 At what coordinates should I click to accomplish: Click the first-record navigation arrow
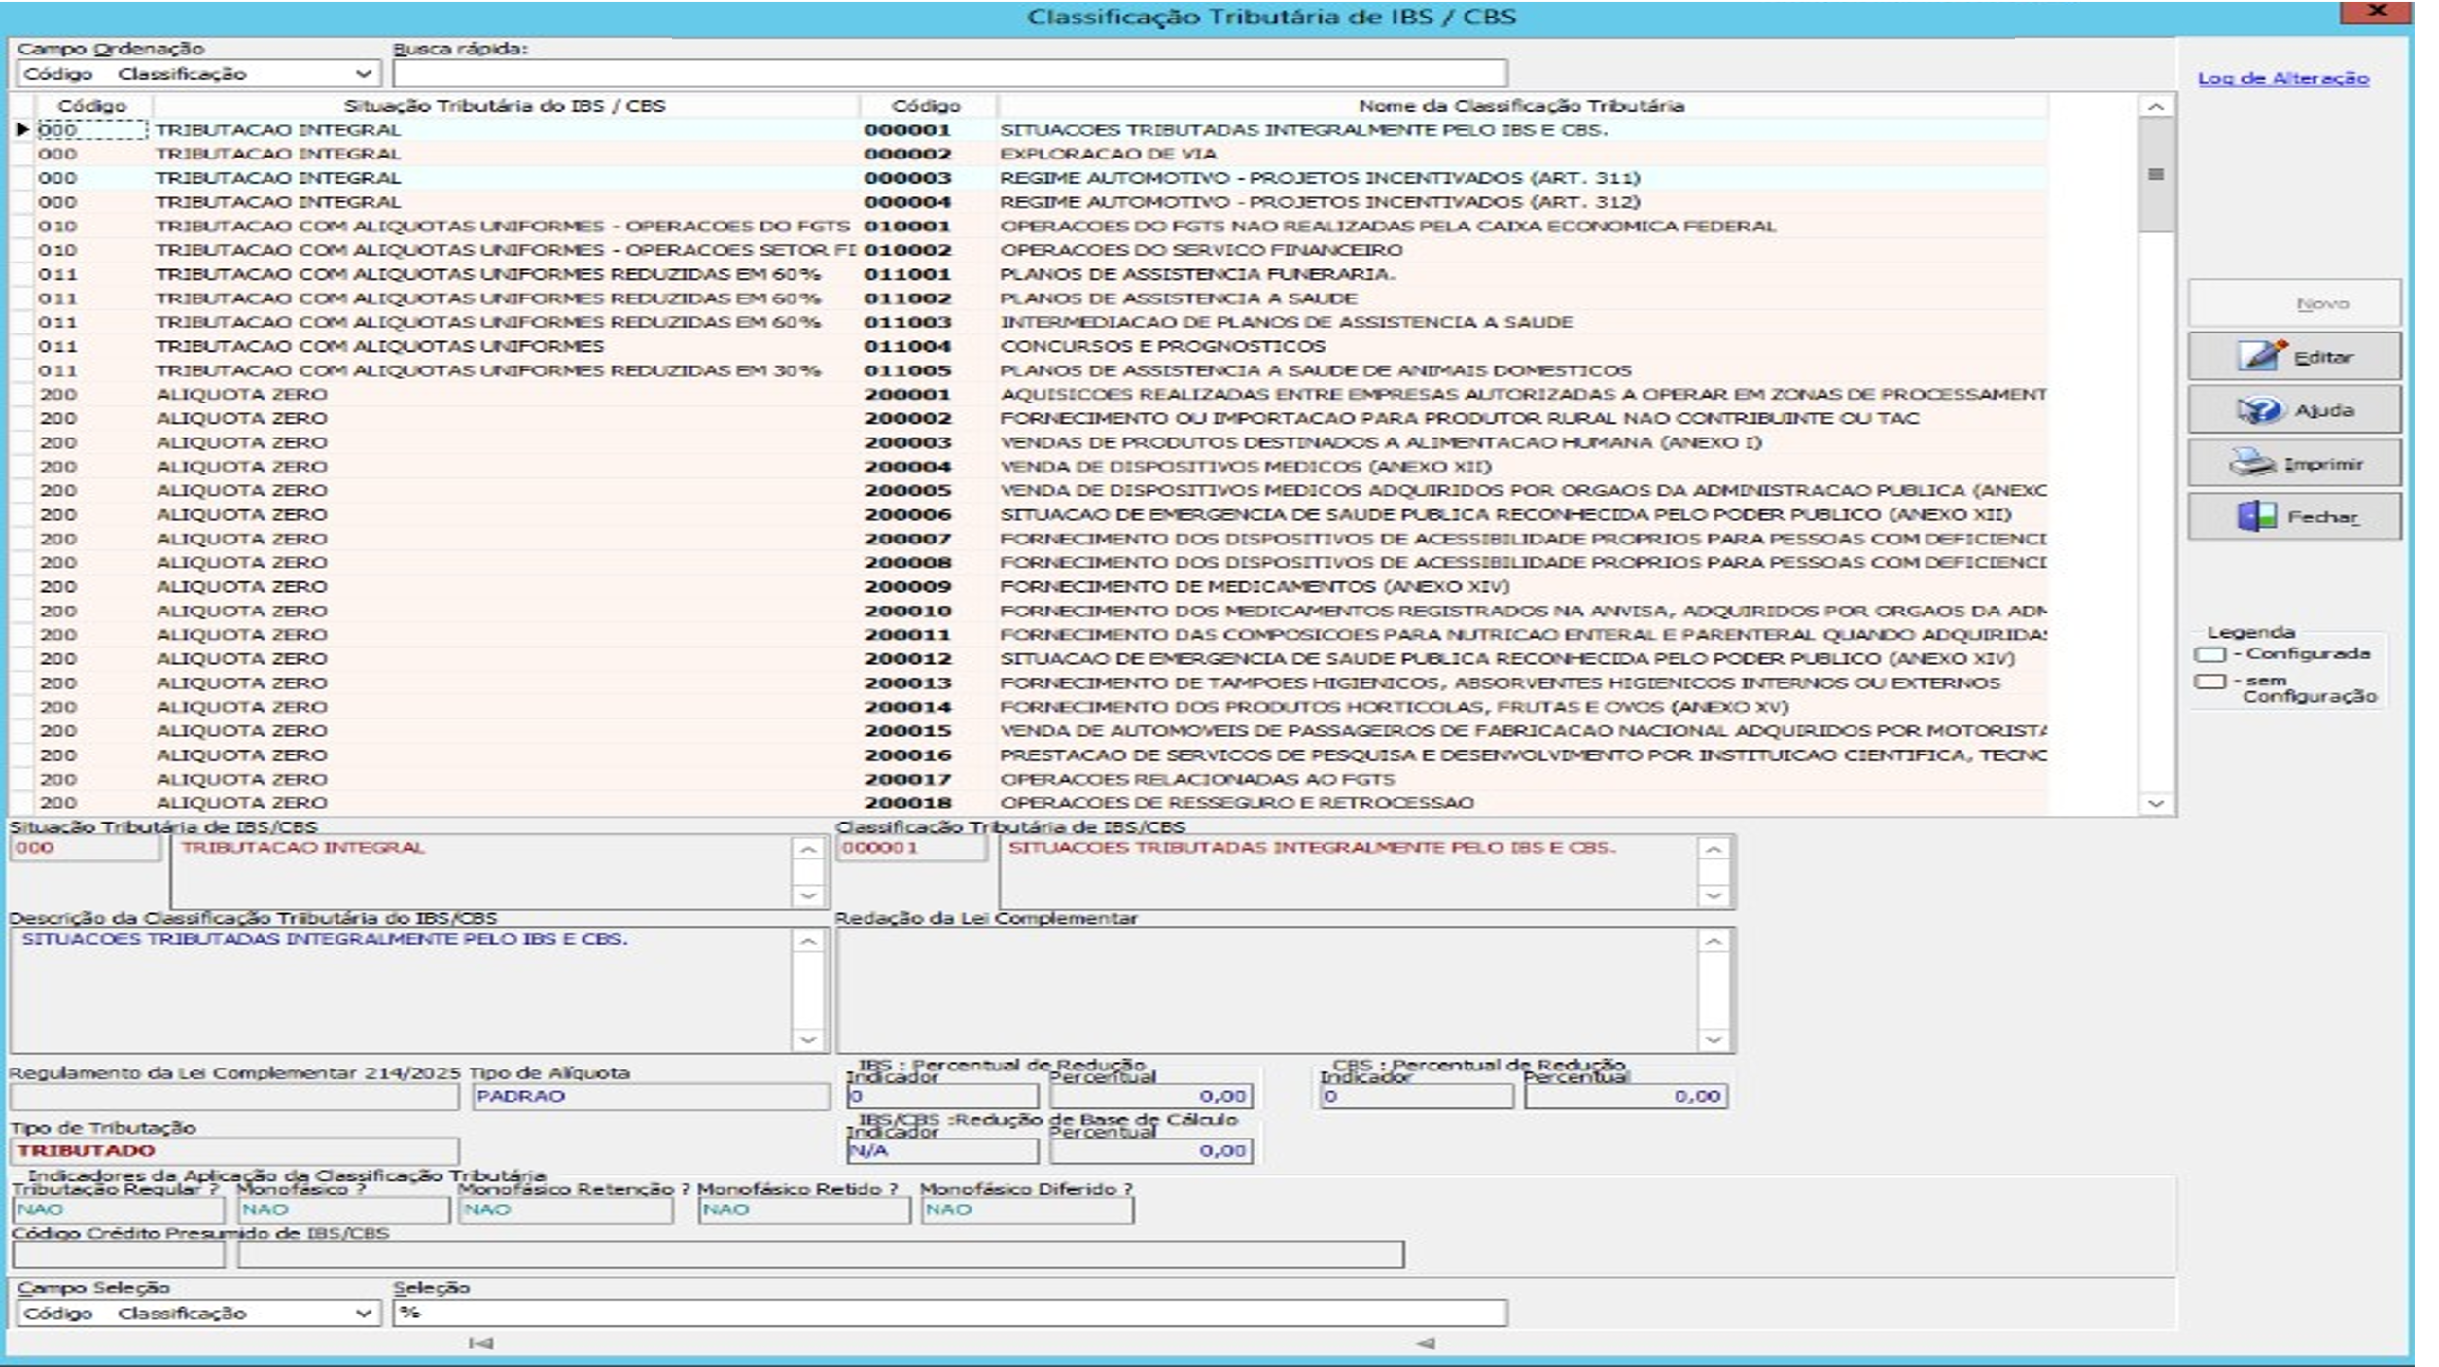point(480,1343)
